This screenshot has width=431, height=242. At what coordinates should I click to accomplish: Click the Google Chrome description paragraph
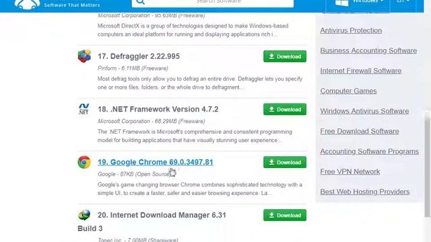pyautogui.click(x=200, y=189)
